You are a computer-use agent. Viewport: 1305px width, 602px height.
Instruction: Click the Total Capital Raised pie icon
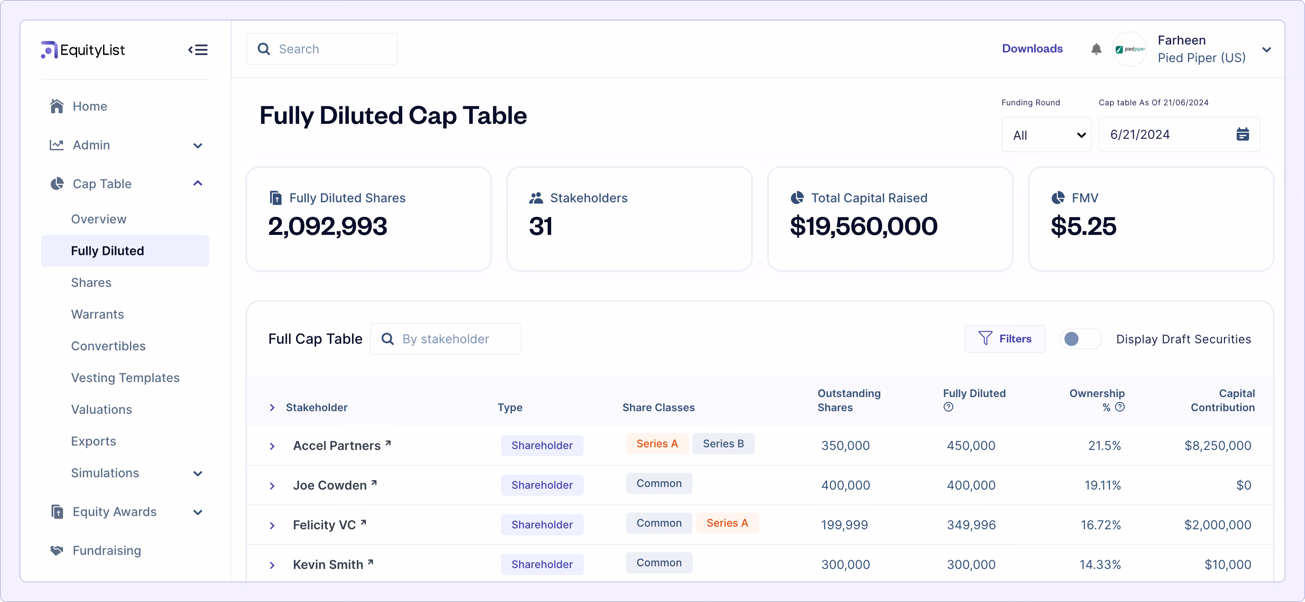[x=797, y=197]
